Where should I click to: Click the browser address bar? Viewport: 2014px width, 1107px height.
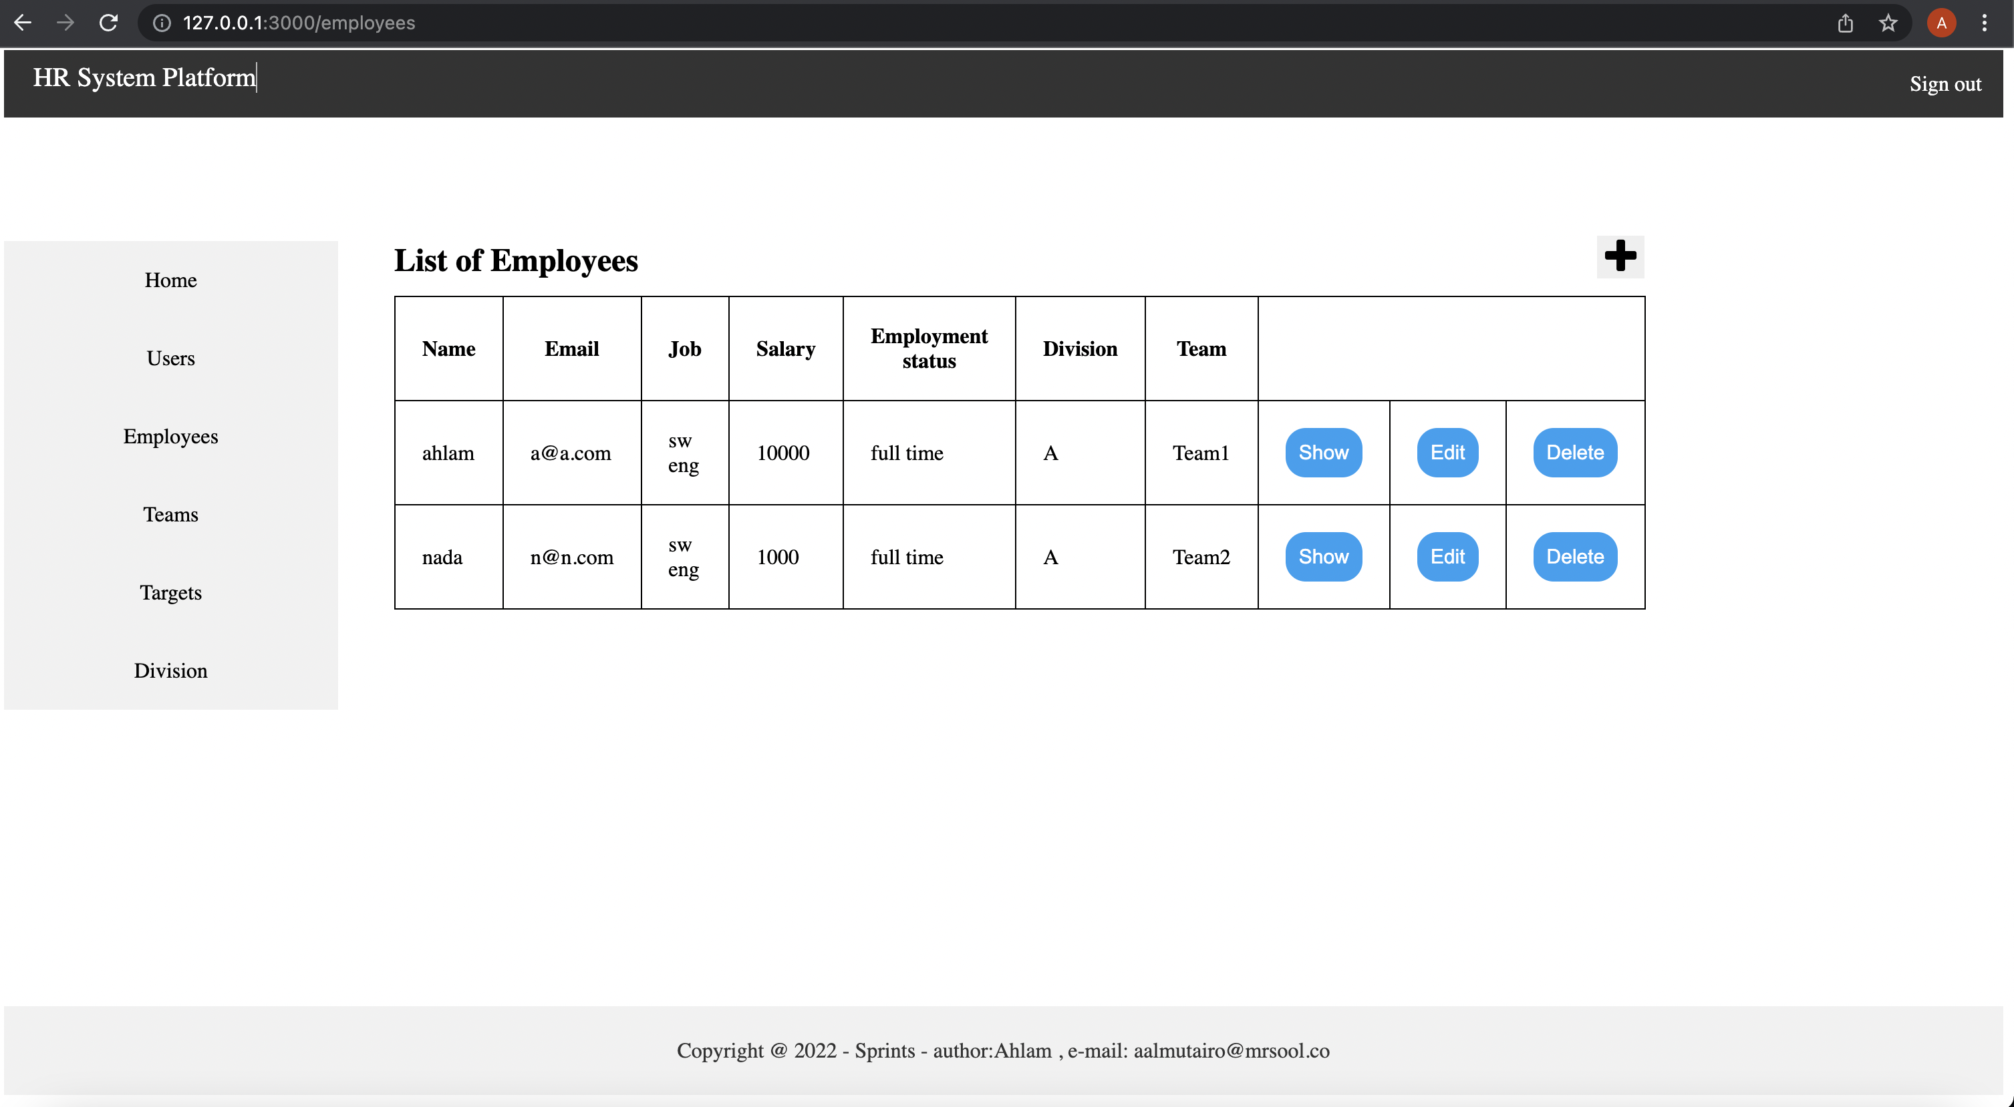938,23
